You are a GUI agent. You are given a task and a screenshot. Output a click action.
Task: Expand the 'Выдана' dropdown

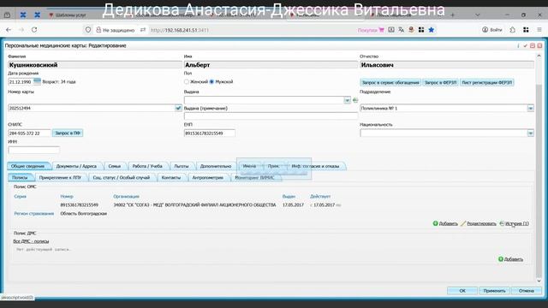pos(347,100)
